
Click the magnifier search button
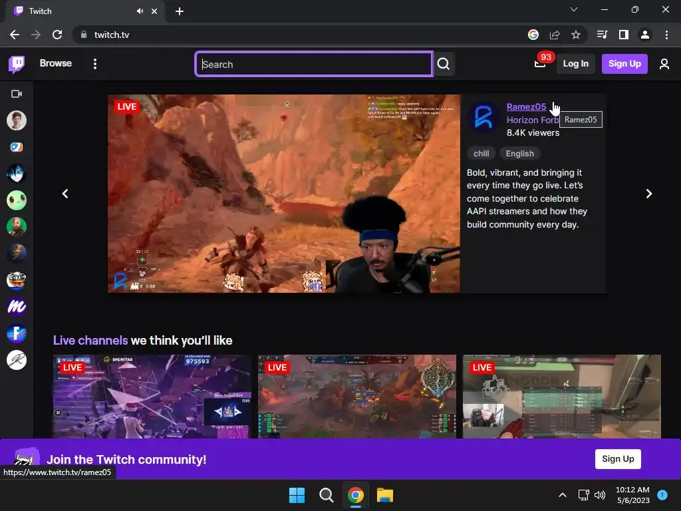pos(444,64)
